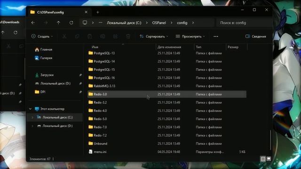This screenshot has height=169, width=301.
Task: Open Загрузки in quick access
Action: click(x=45, y=75)
